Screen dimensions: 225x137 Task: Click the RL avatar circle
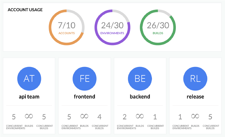(x=195, y=78)
